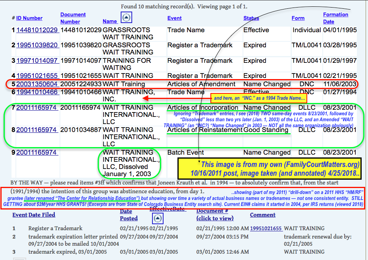
Task: Sort history by the Date Filed header
Action: pyautogui.click(x=42, y=215)
